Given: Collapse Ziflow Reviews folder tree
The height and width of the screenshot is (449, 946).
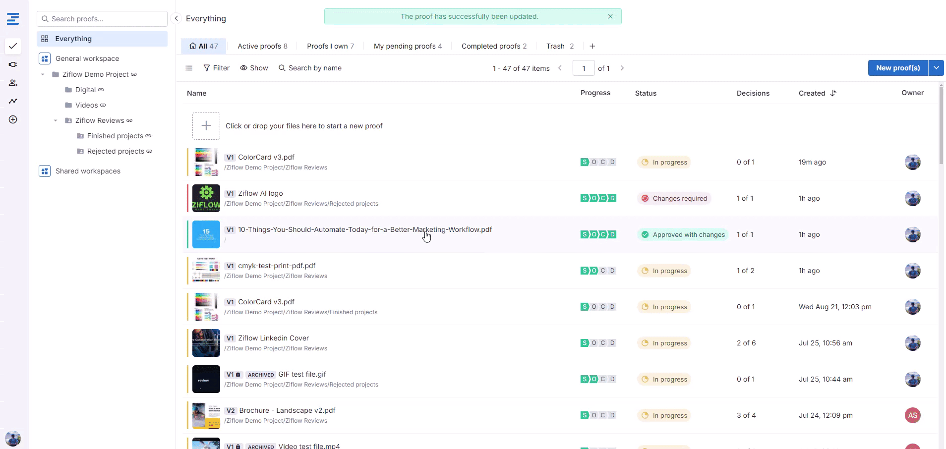Looking at the screenshot, I should 56,120.
